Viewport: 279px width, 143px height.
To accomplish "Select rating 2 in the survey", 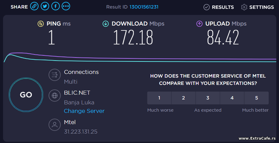I will tap(183, 98).
